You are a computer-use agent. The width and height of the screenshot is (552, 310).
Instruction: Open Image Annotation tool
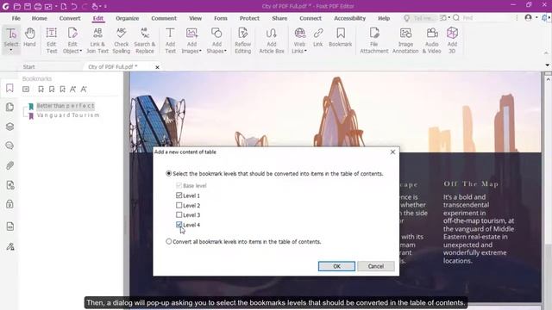(x=405, y=40)
